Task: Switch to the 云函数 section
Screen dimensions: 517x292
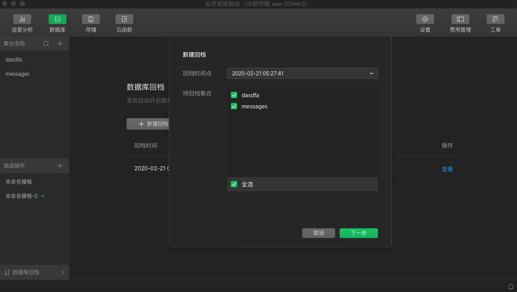Action: pos(124,23)
